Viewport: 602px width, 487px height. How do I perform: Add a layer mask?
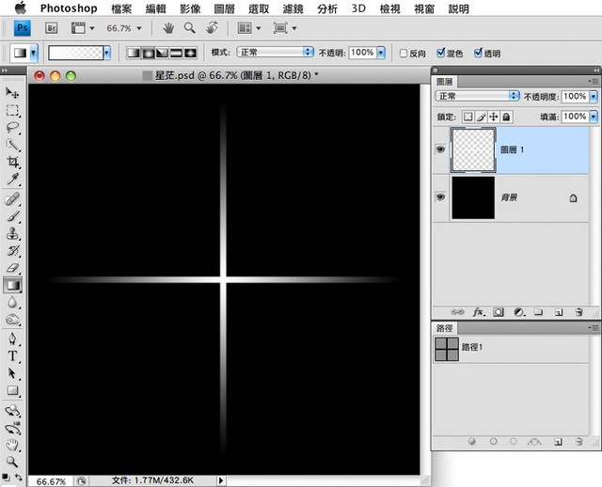pyautogui.click(x=499, y=312)
